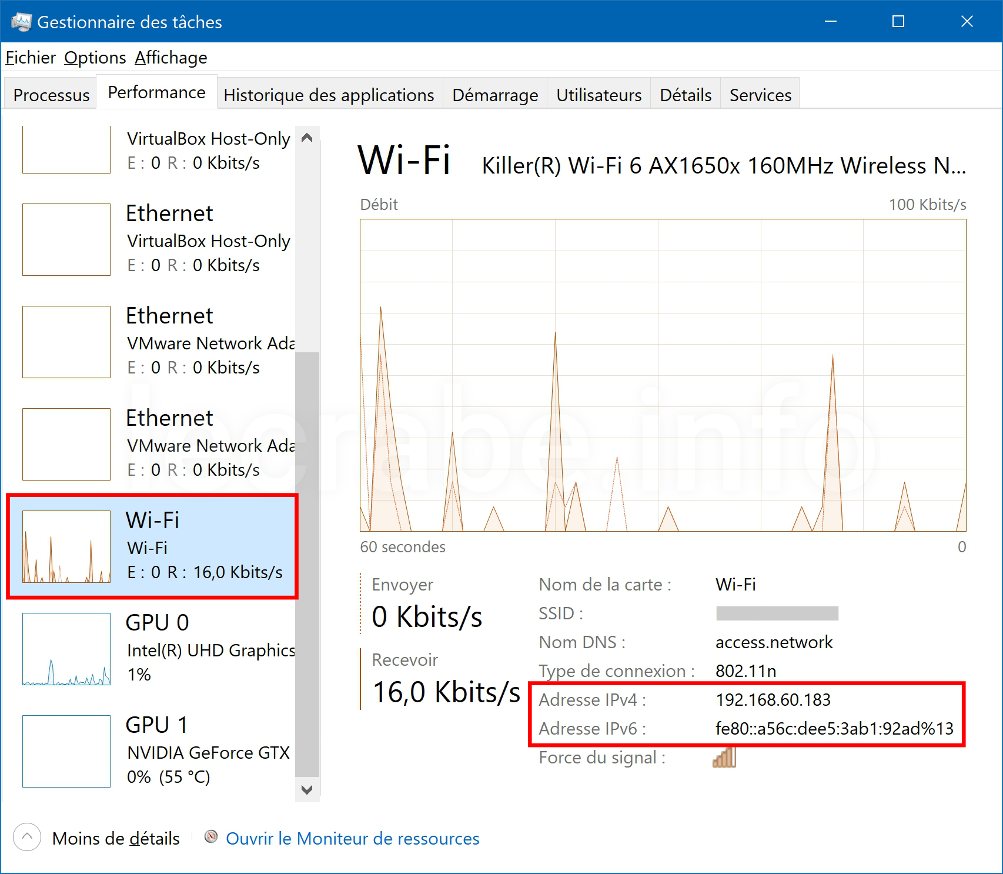
Task: Open the Services tab
Action: (x=760, y=95)
